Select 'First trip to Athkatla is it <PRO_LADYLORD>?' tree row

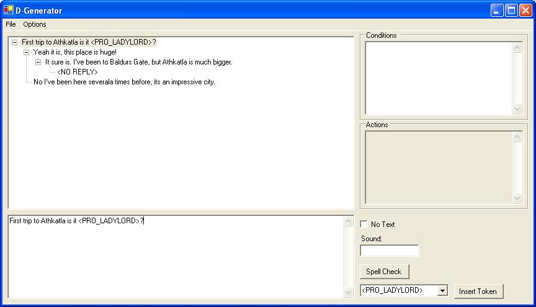click(x=89, y=42)
